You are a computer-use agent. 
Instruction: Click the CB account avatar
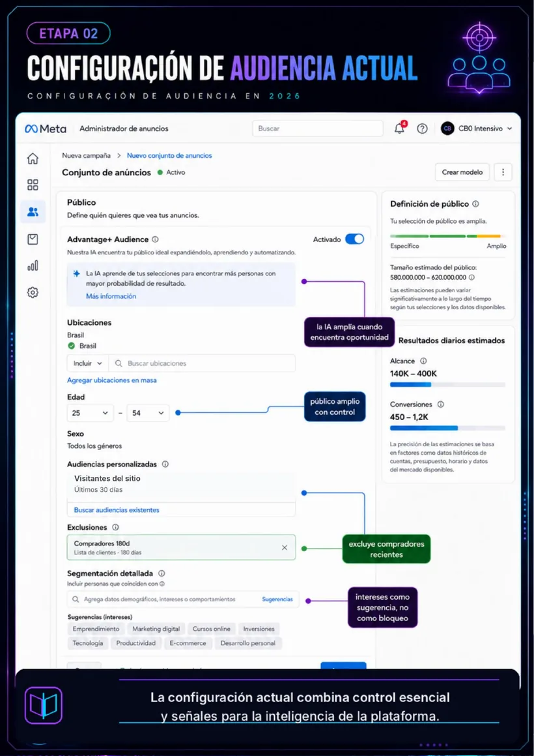pos(447,129)
